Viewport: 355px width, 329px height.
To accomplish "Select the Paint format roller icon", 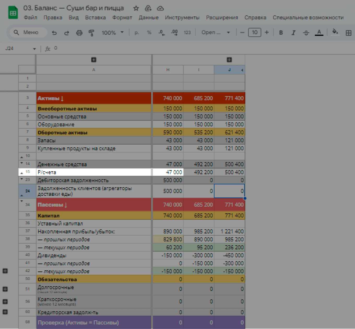I will pyautogui.click(x=91, y=33).
